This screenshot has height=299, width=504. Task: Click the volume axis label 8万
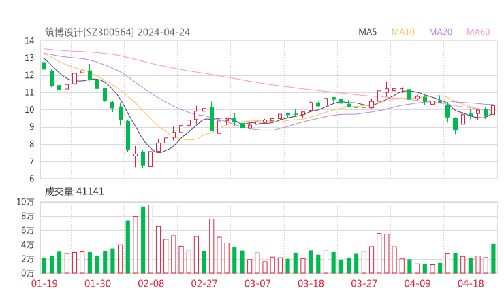point(28,216)
